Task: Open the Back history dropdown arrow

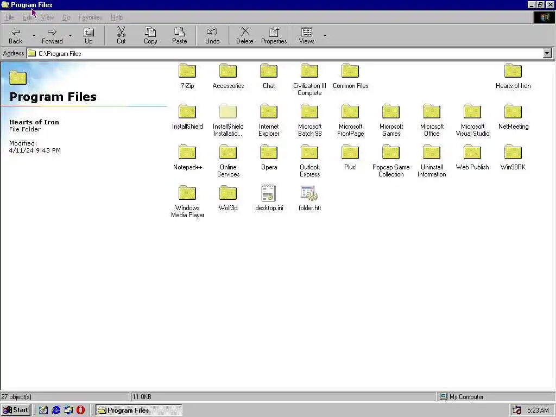Action: (34, 35)
